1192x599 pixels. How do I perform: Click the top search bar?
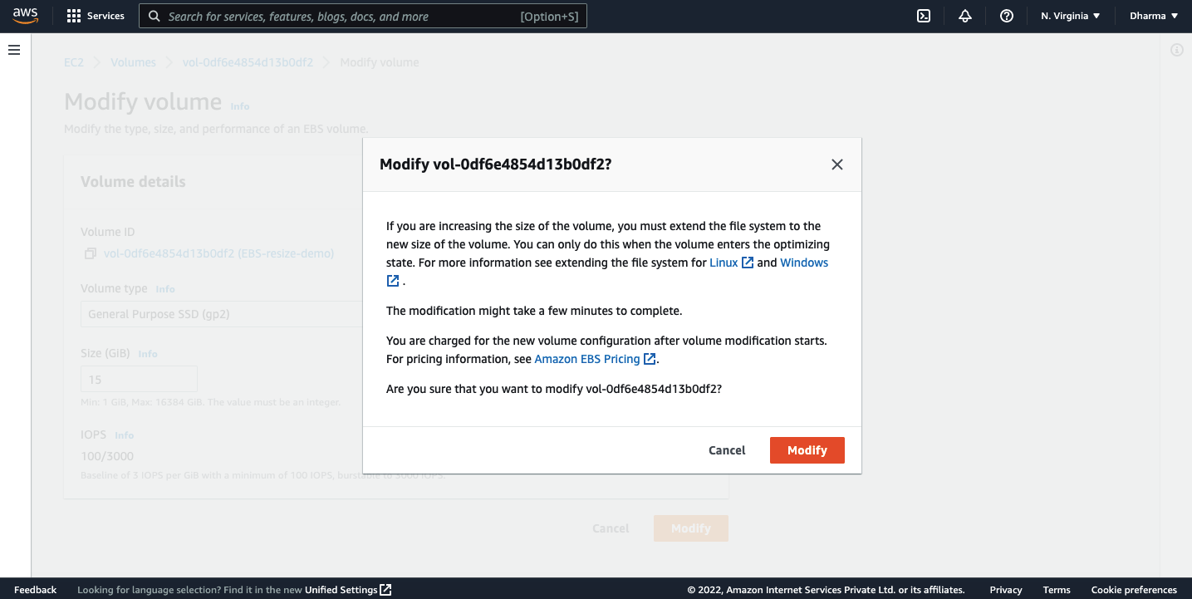pyautogui.click(x=363, y=16)
